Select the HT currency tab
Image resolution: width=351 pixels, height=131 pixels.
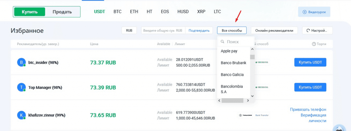[x=149, y=12]
